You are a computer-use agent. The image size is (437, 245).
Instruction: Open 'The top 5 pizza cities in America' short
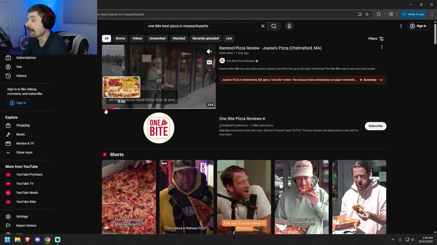[x=244, y=197]
